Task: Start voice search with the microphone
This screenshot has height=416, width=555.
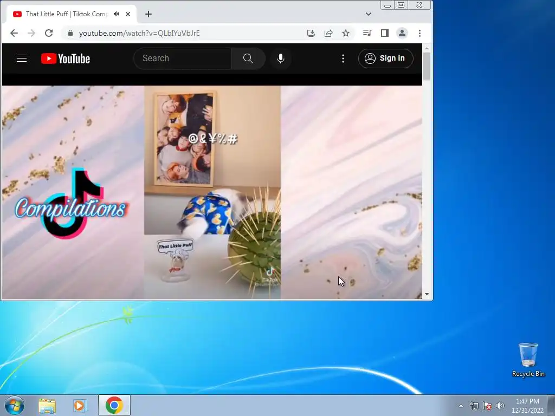Action: pos(281,58)
